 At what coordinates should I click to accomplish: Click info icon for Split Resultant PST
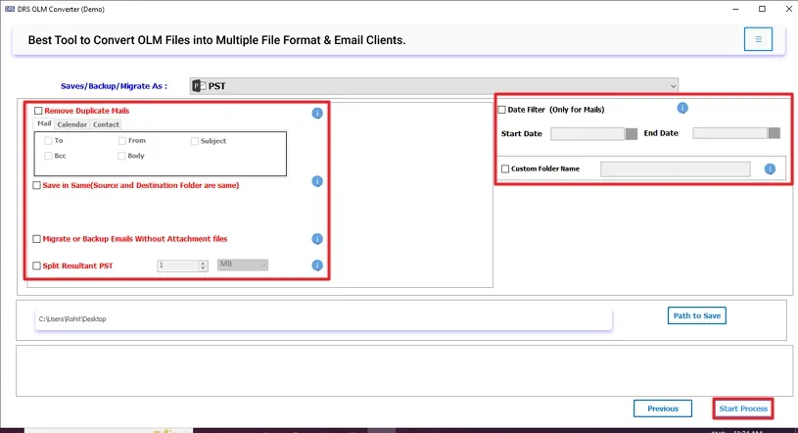[x=317, y=265]
